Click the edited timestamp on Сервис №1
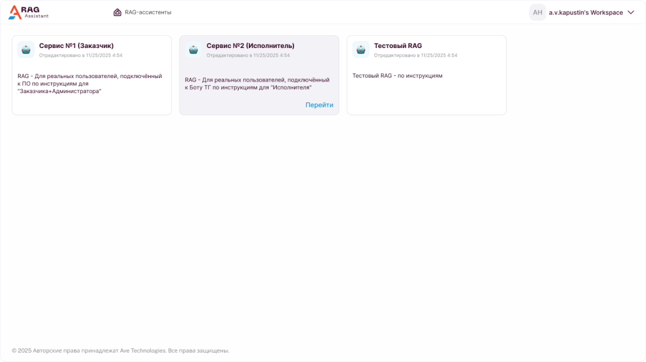This screenshot has height=362, width=646. pos(80,56)
